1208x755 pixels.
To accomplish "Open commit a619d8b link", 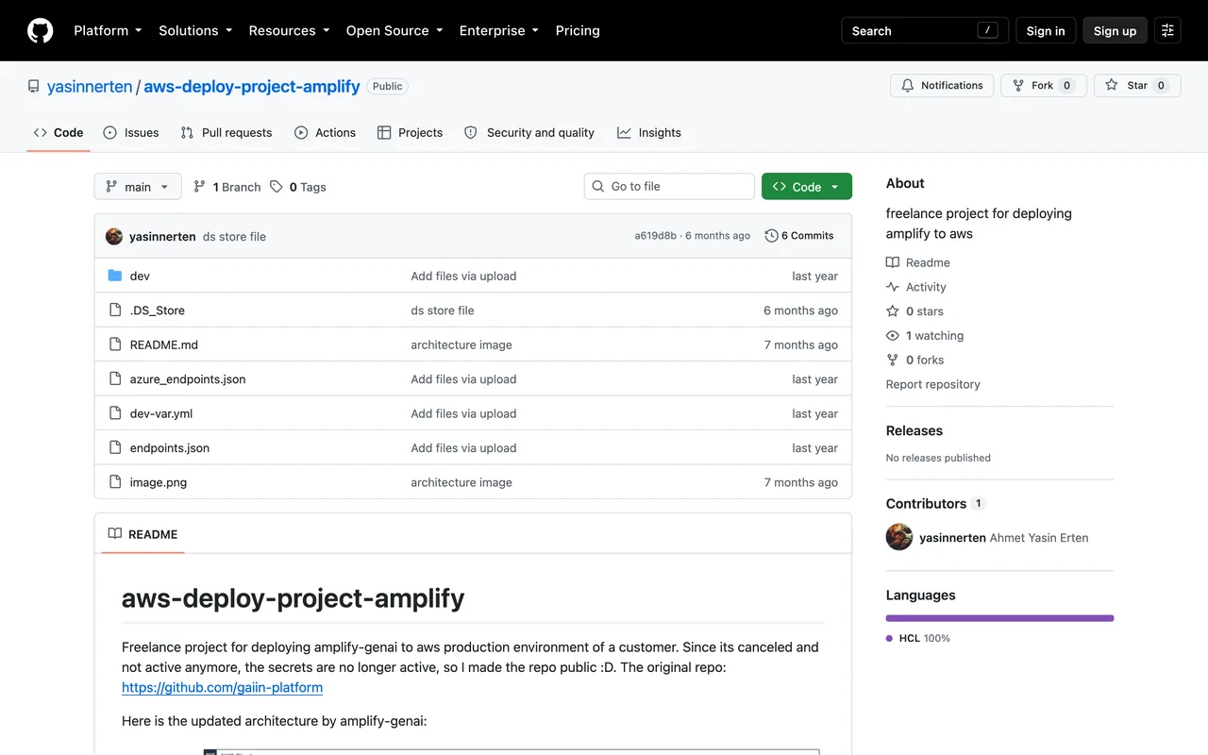I will click(x=655, y=236).
